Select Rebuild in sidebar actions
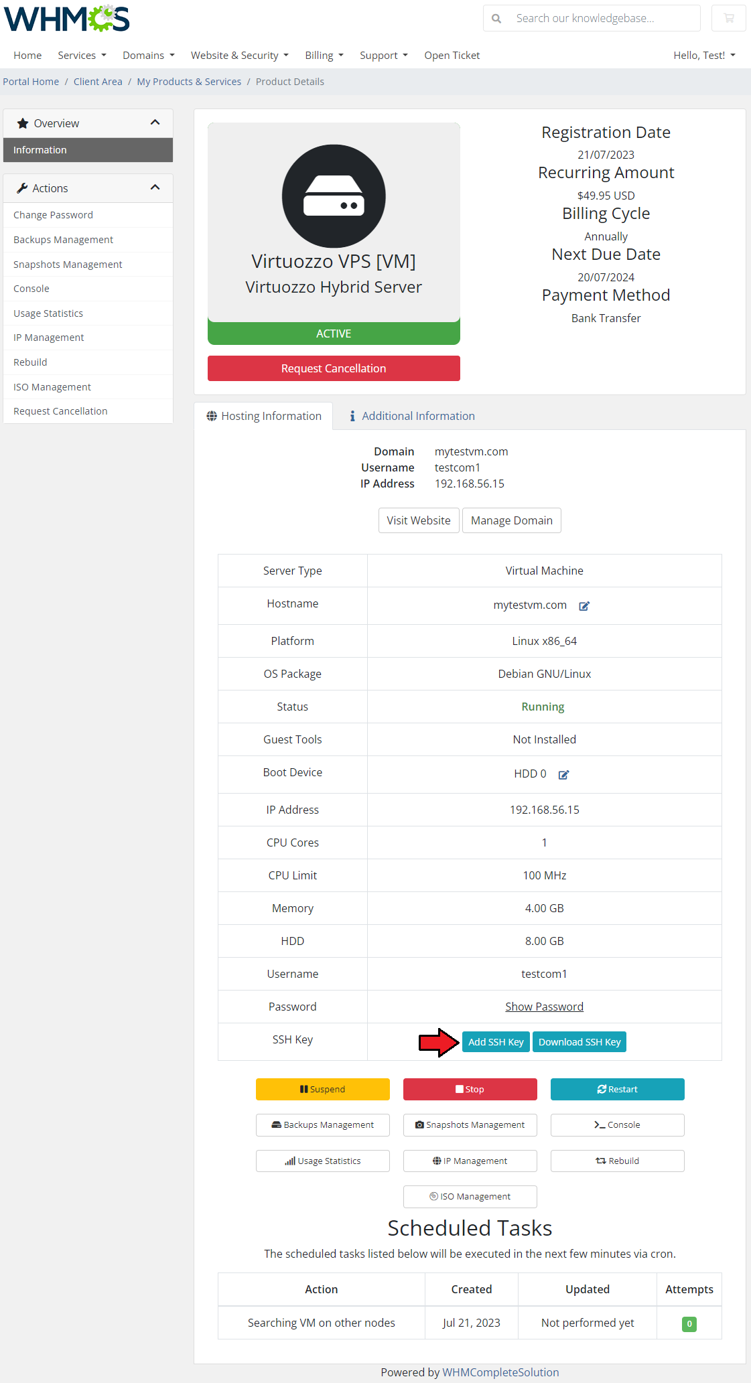Viewport: 751px width, 1383px height. coord(88,362)
